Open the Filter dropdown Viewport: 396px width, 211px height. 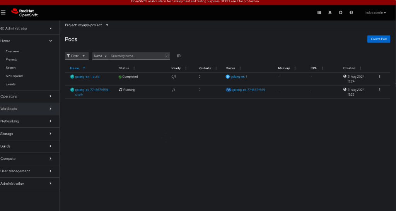point(77,56)
